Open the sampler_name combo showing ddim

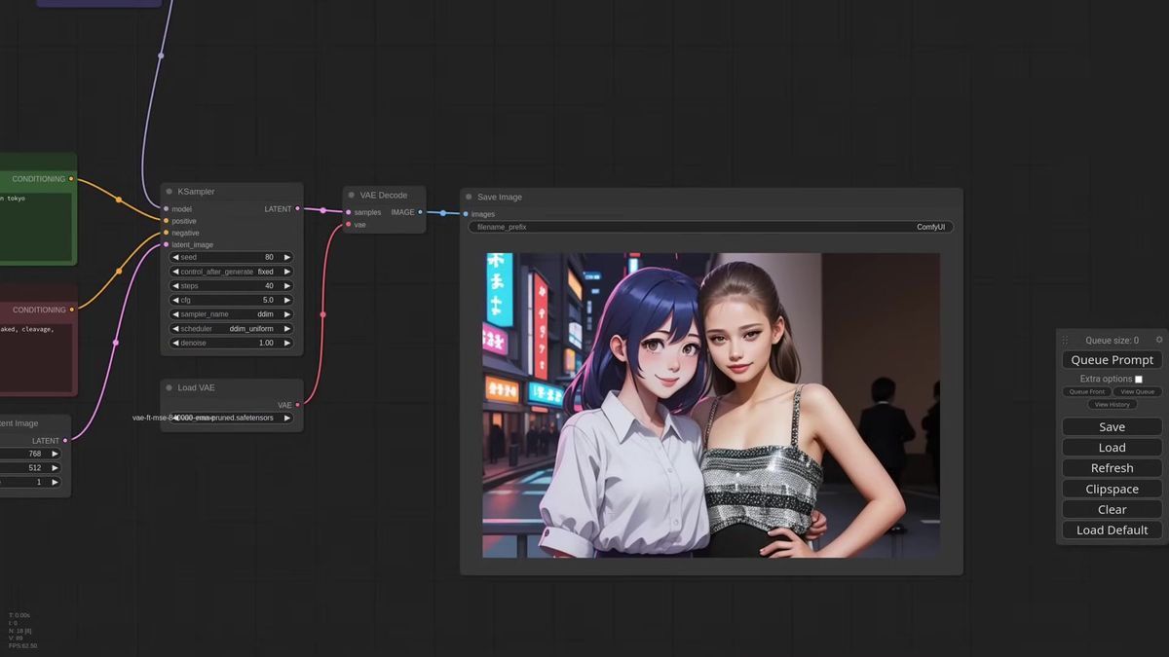[232, 314]
